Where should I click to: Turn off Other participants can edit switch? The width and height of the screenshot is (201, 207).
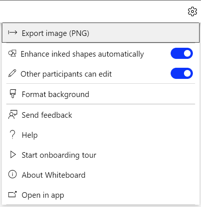point(182,73)
